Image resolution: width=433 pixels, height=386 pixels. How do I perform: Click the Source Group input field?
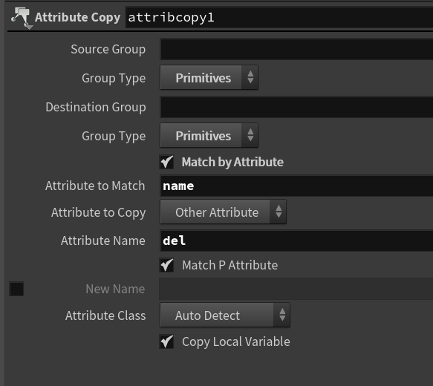tap(296, 50)
